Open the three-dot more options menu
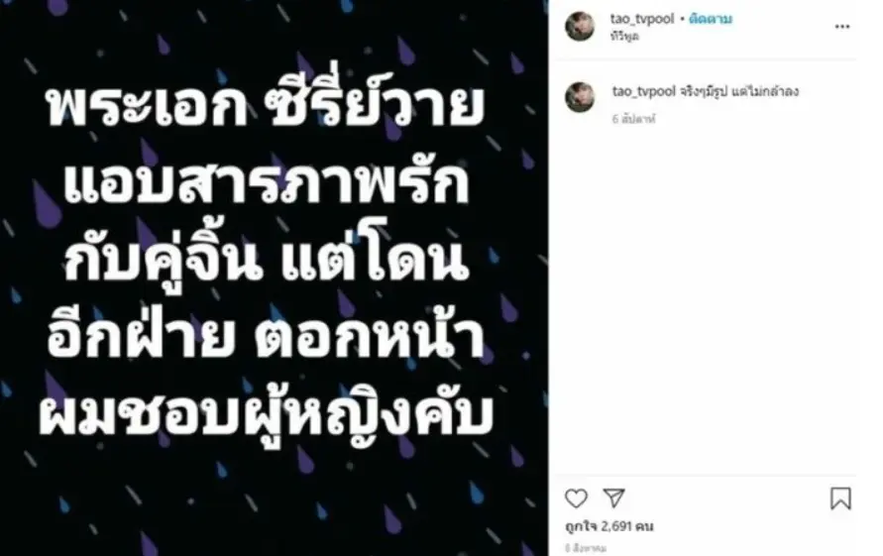Viewport: 883px width, 556px height. tap(842, 27)
